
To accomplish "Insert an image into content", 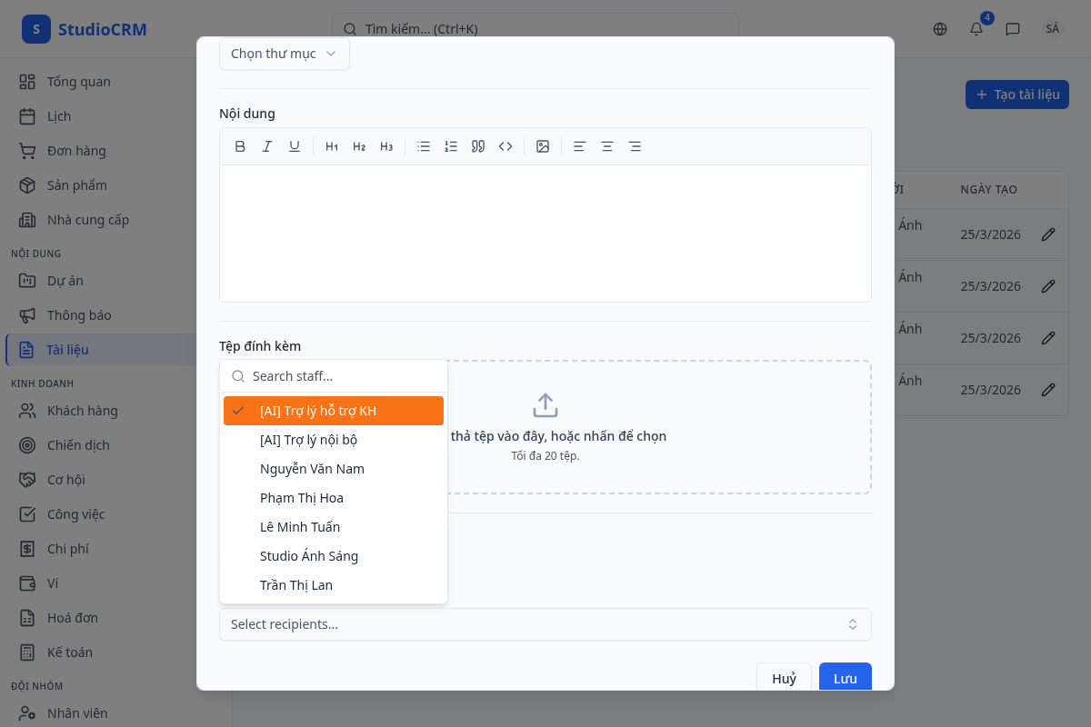I will 543,146.
